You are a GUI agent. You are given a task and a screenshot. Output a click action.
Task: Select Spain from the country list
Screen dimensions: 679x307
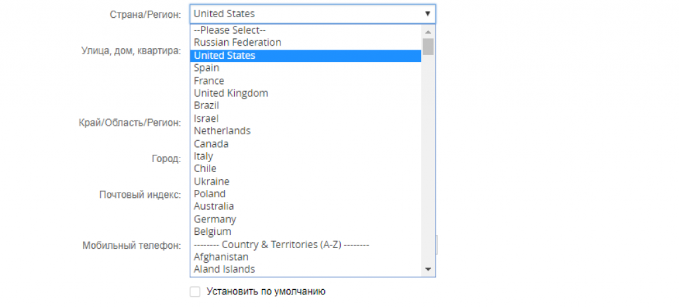206,68
